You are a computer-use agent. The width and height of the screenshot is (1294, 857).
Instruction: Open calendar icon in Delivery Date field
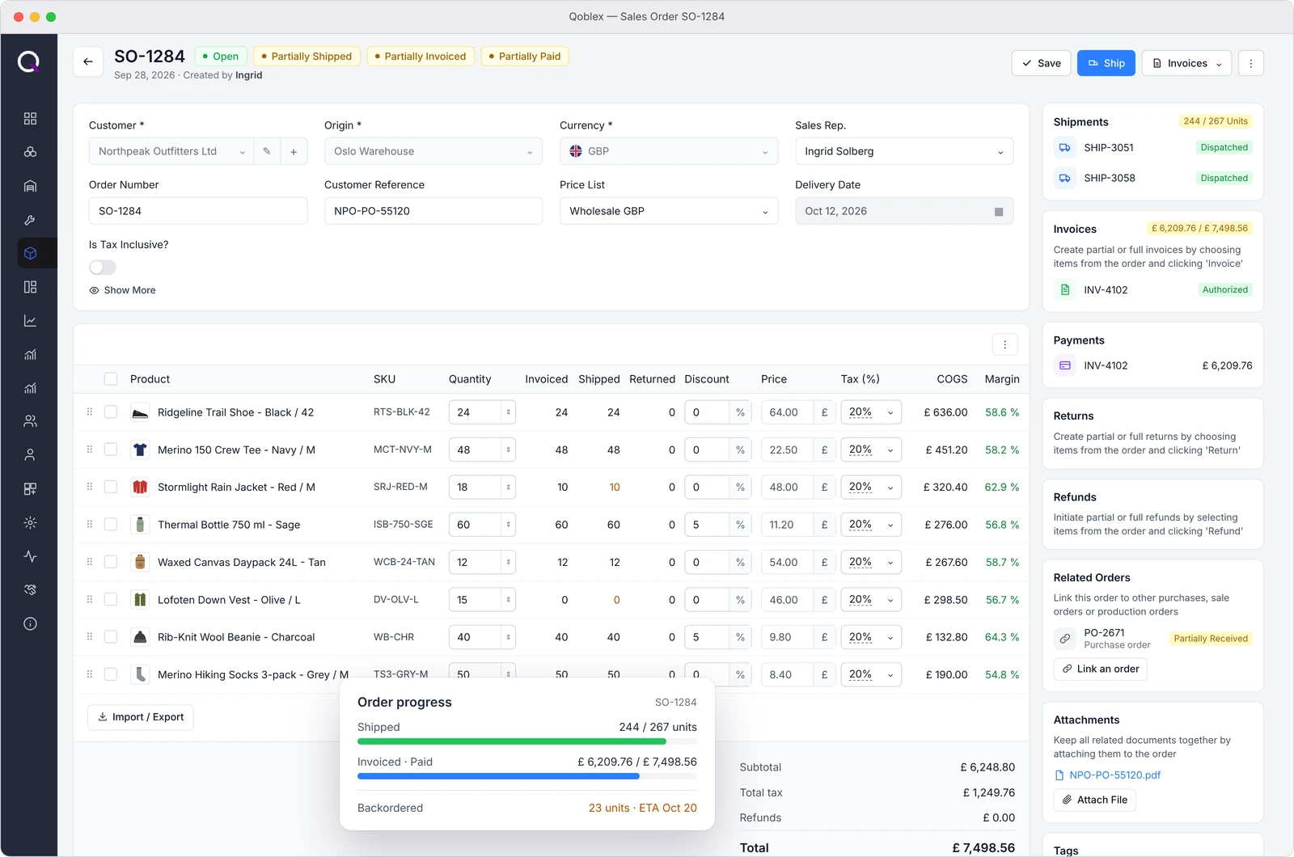(x=999, y=212)
